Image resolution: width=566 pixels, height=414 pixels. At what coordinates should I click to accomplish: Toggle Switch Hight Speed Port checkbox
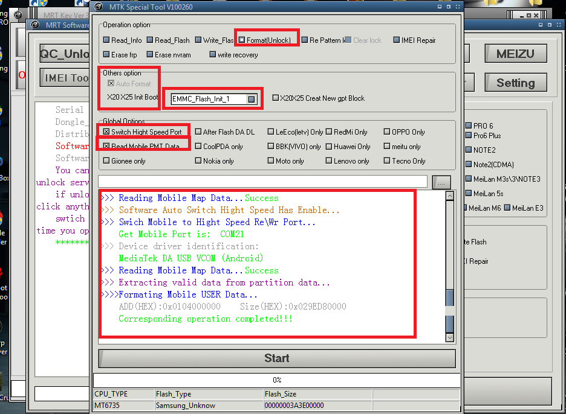pos(106,132)
